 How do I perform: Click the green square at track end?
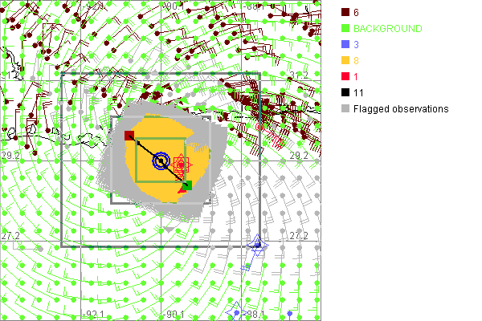[187, 185]
